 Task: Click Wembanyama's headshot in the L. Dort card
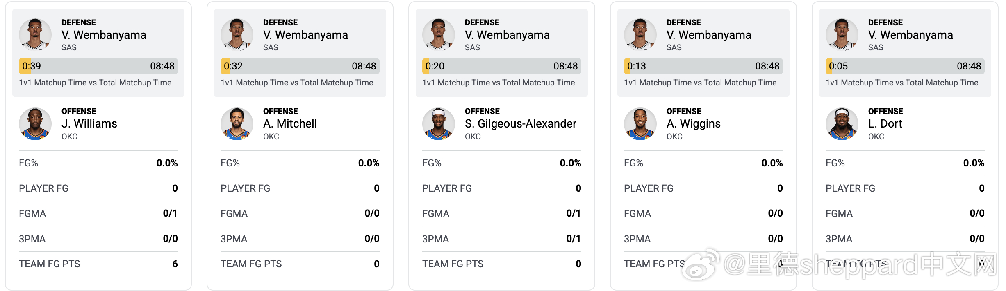pyautogui.click(x=842, y=35)
